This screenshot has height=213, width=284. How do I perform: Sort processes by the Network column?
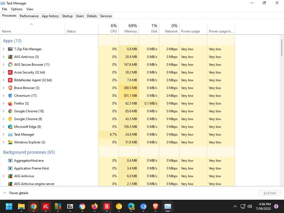pyautogui.click(x=169, y=29)
